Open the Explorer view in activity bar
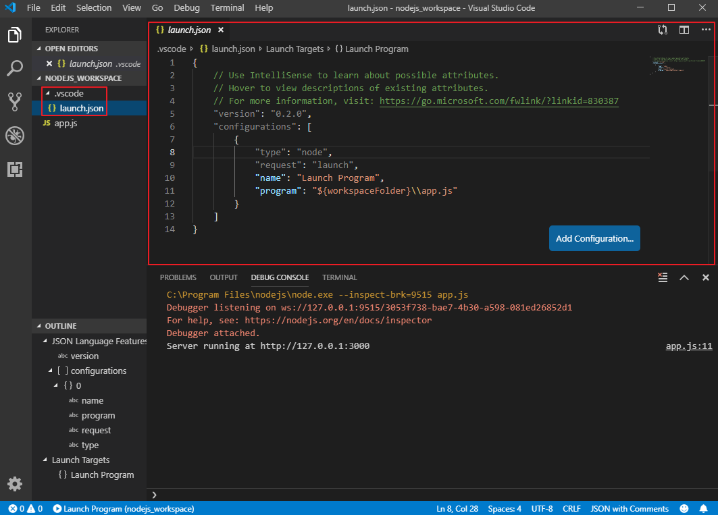Screen dimensions: 718x515 click(x=15, y=35)
